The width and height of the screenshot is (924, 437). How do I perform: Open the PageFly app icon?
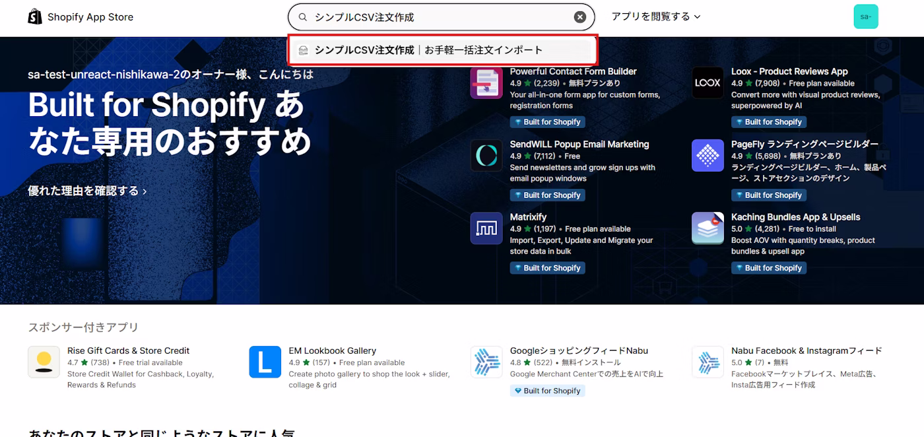708,156
